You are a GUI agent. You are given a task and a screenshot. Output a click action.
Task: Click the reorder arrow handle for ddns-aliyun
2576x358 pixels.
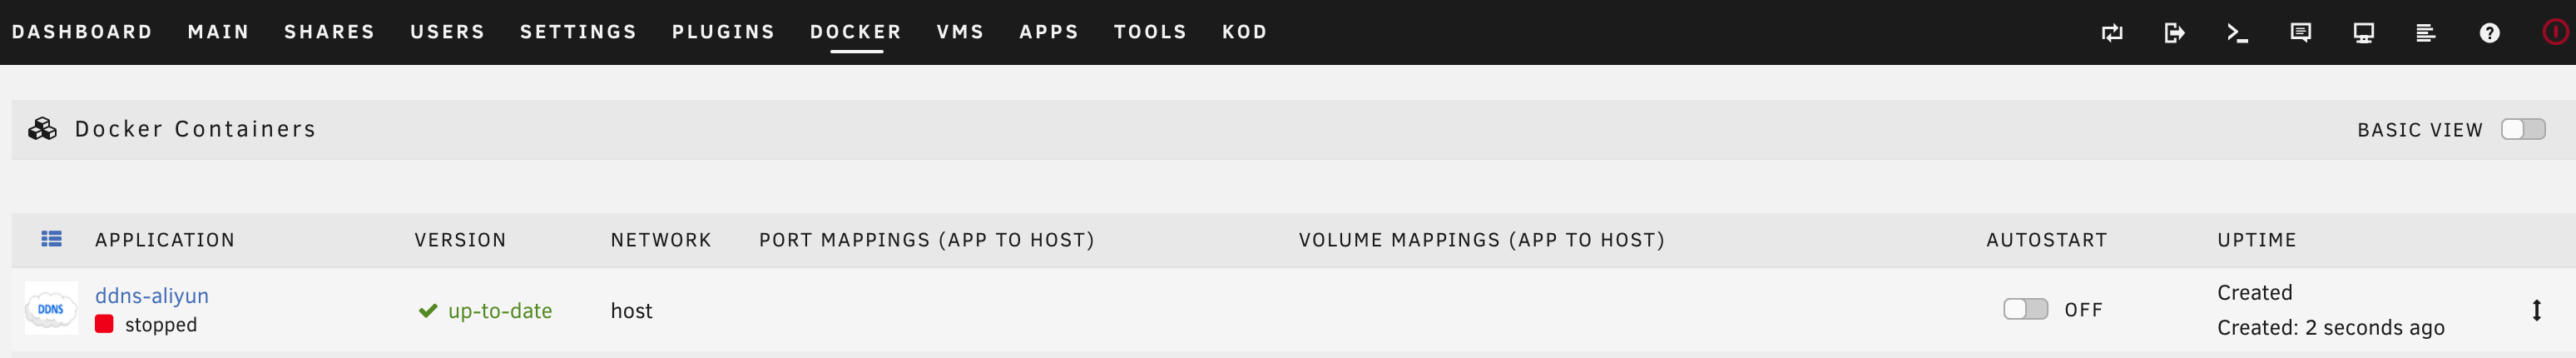[2536, 310]
